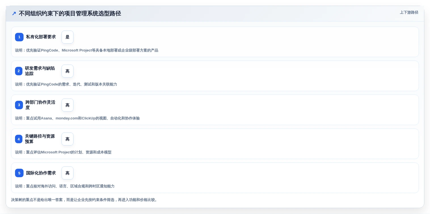The height and width of the screenshot is (214, 430).
Task: Click the 上下游路径 label
Action: click(409, 12)
